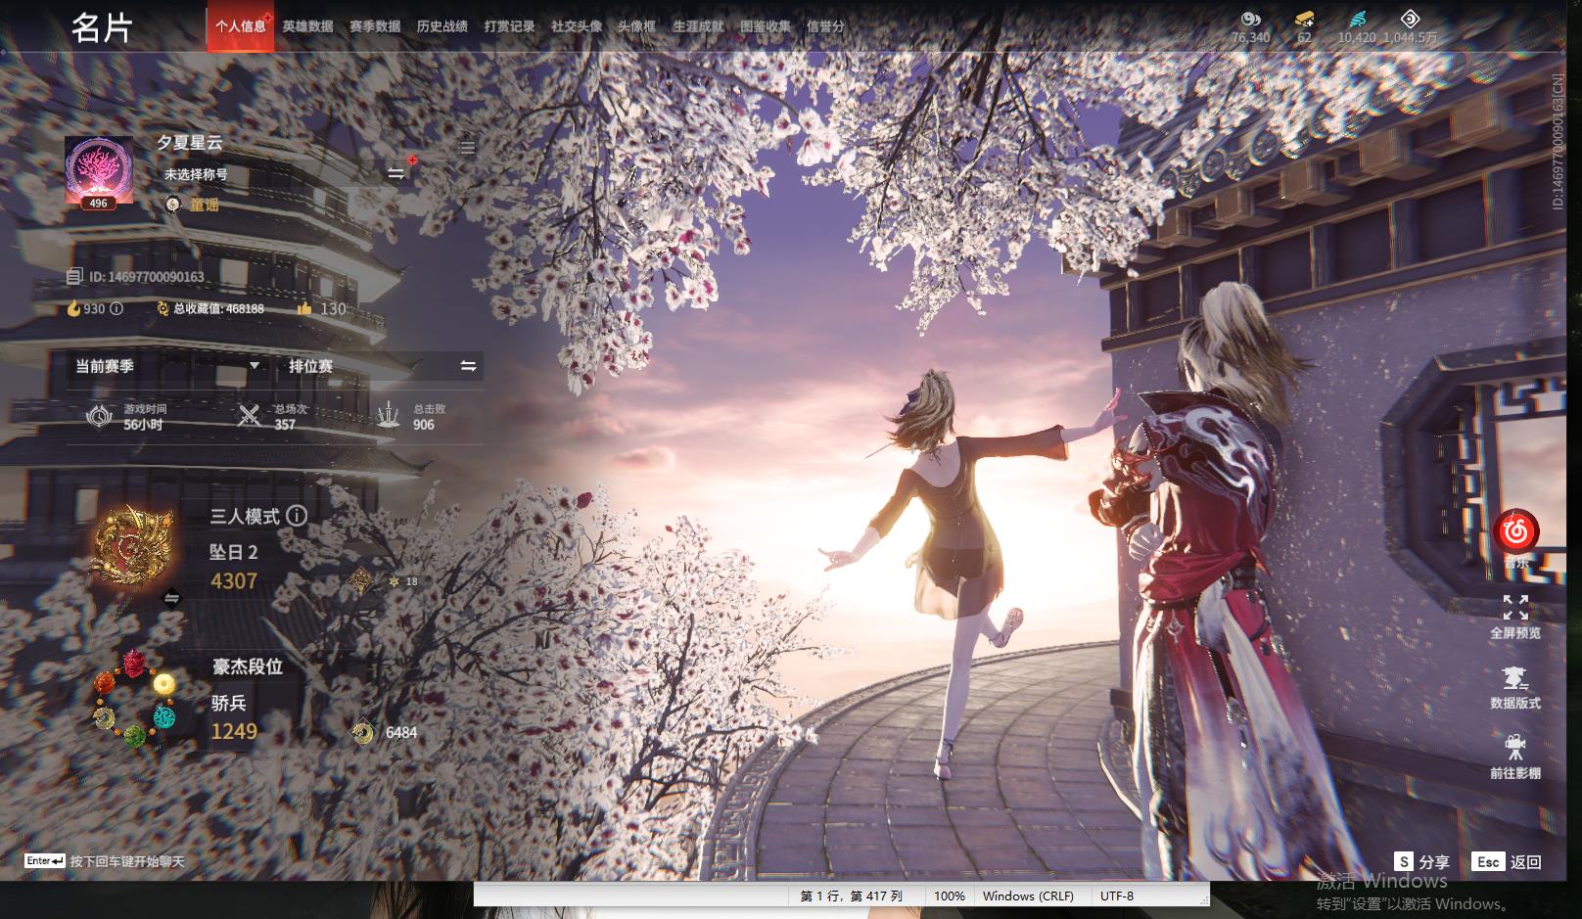This screenshot has width=1582, height=919.
Task: Open 全屏预览 fullscreen preview
Action: click(1515, 618)
